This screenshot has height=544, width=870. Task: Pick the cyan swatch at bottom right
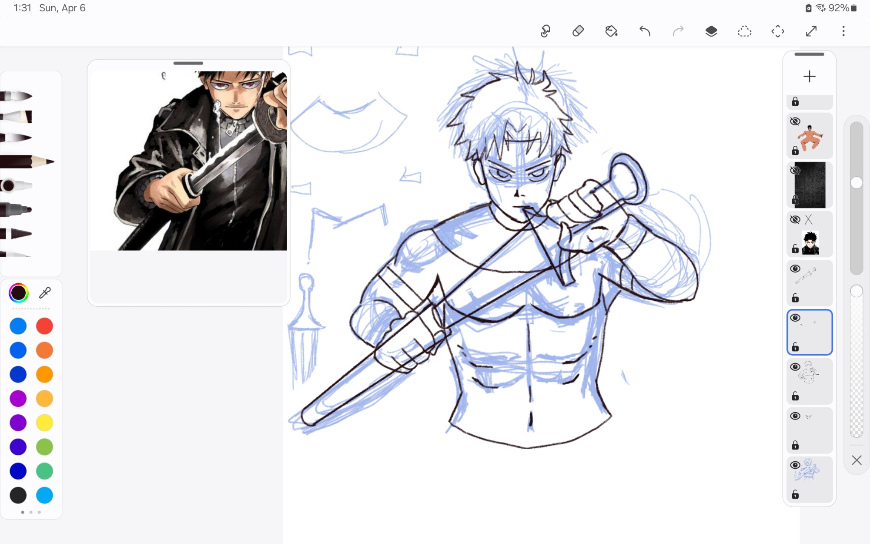pyautogui.click(x=44, y=495)
